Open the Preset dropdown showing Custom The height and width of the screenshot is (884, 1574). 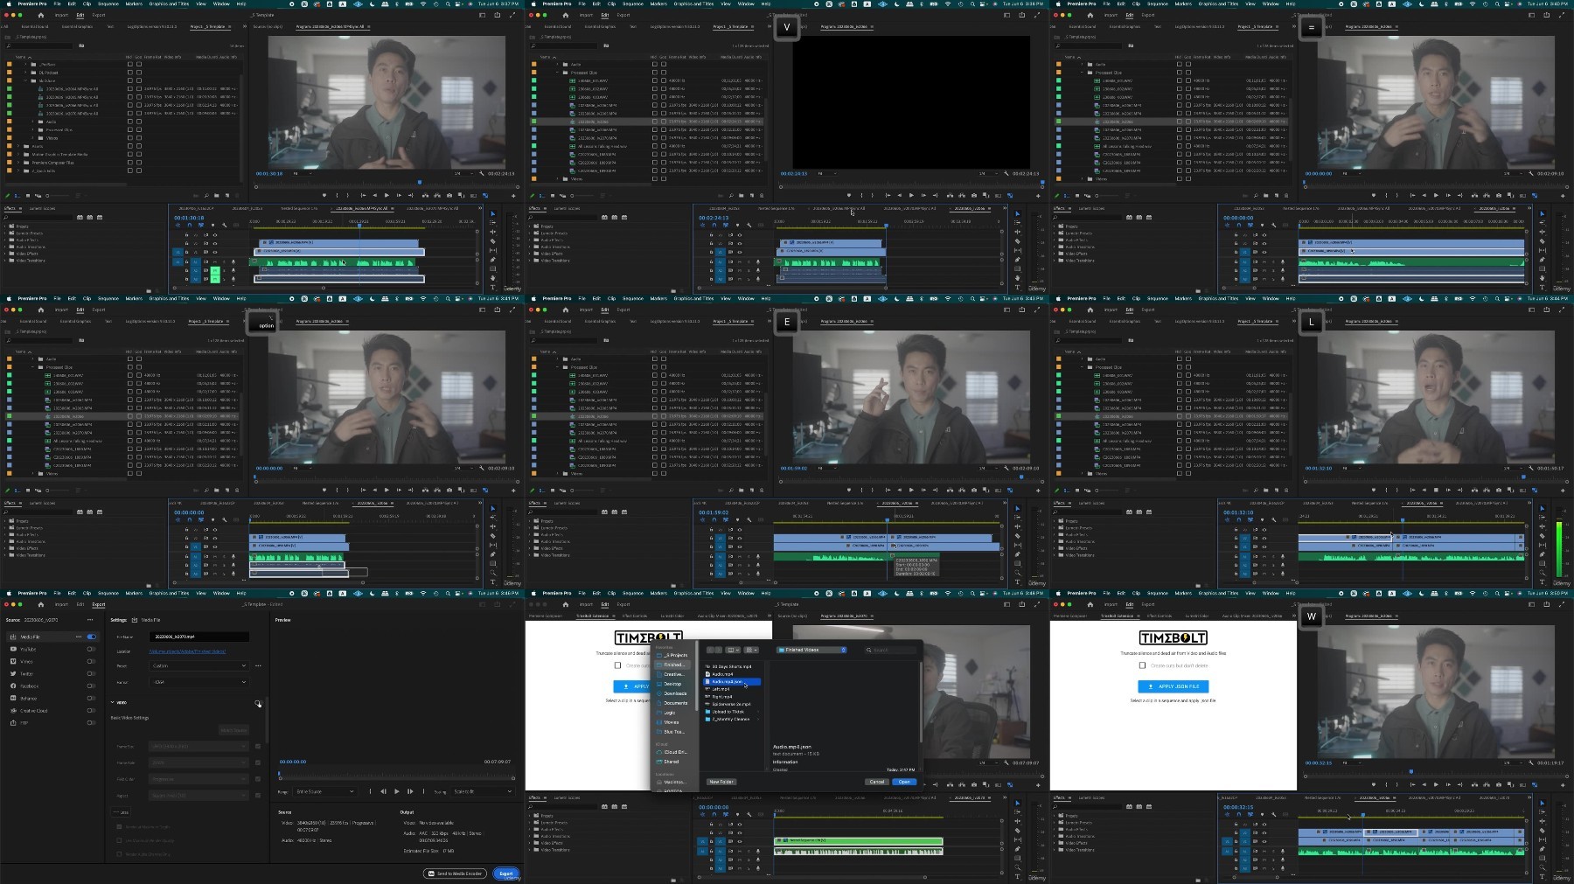pyautogui.click(x=199, y=665)
